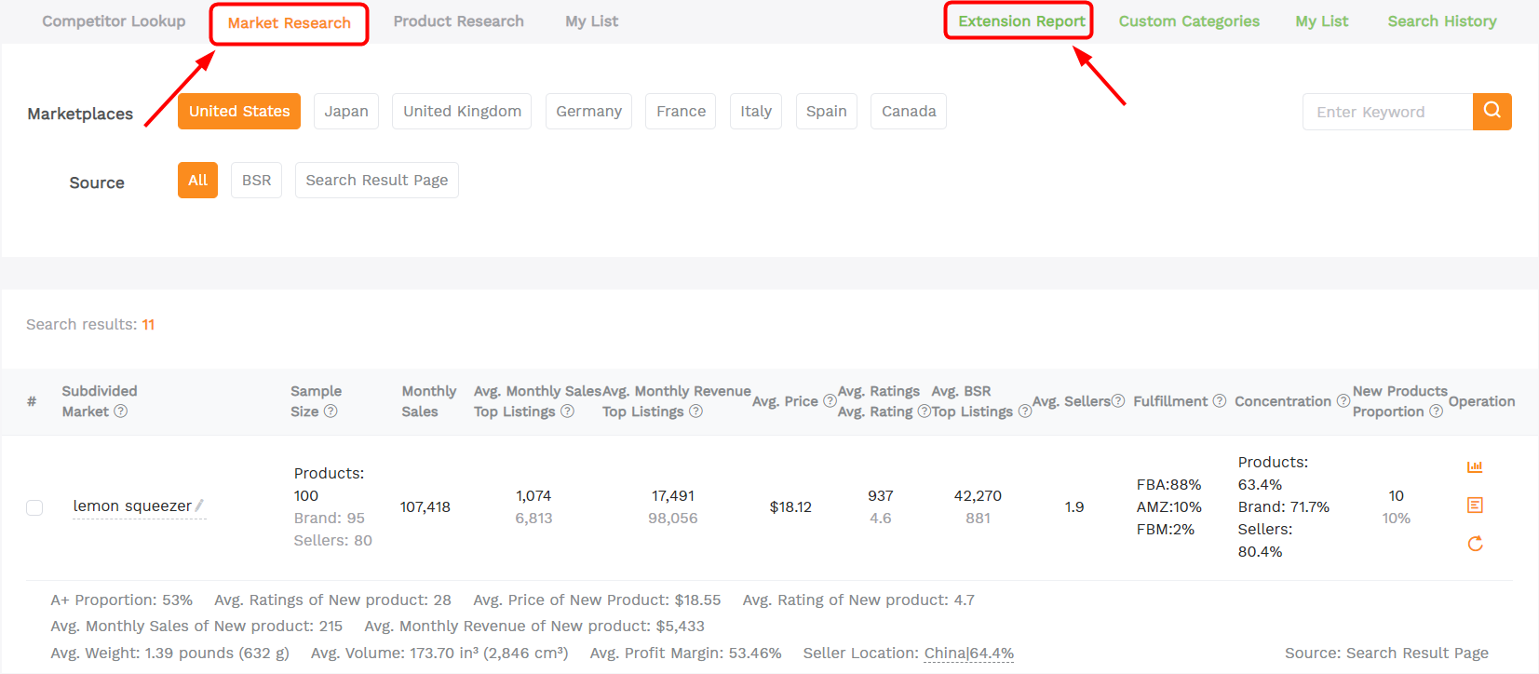1539x674 pixels.
Task: Tick the lemon squeezer row checkbox
Action: pyautogui.click(x=34, y=507)
